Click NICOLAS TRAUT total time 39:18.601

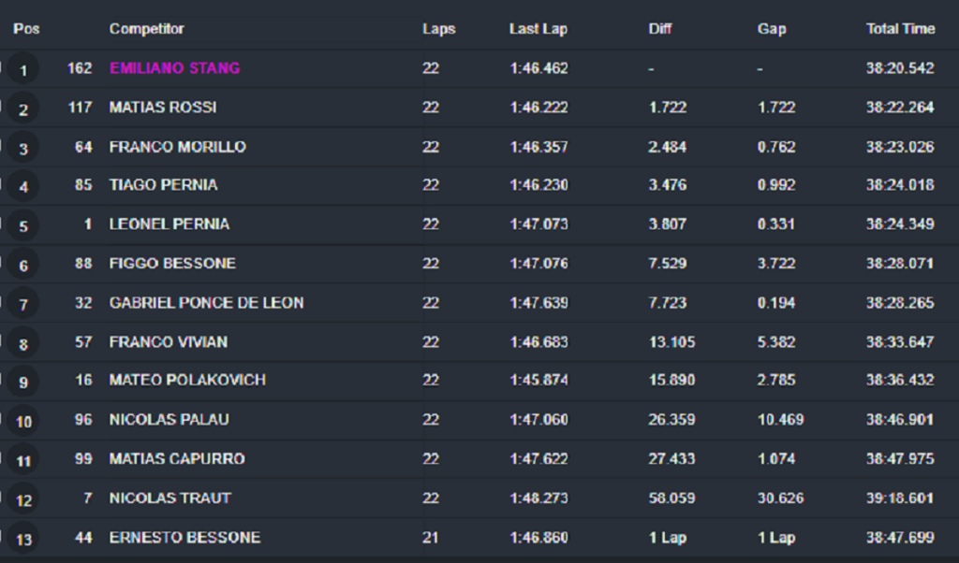[x=900, y=498]
